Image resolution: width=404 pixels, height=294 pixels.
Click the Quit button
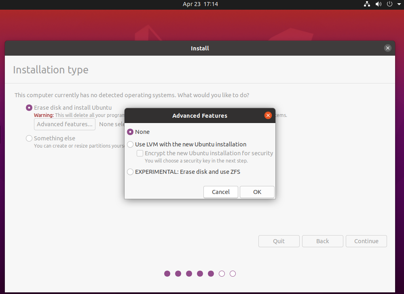(279, 241)
